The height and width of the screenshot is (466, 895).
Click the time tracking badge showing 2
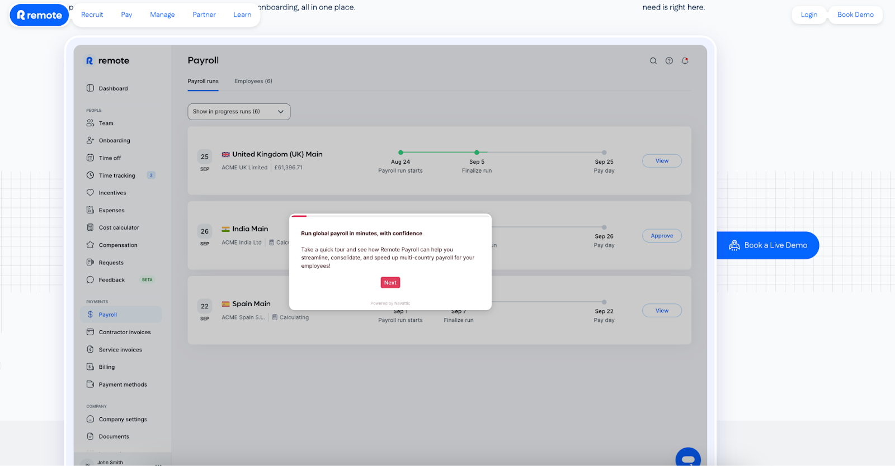(x=151, y=175)
